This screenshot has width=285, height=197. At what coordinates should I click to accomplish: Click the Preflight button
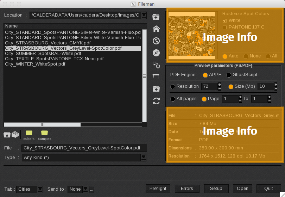tap(158, 189)
